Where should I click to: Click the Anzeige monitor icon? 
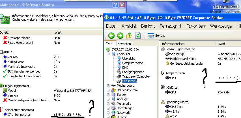pos(113,99)
